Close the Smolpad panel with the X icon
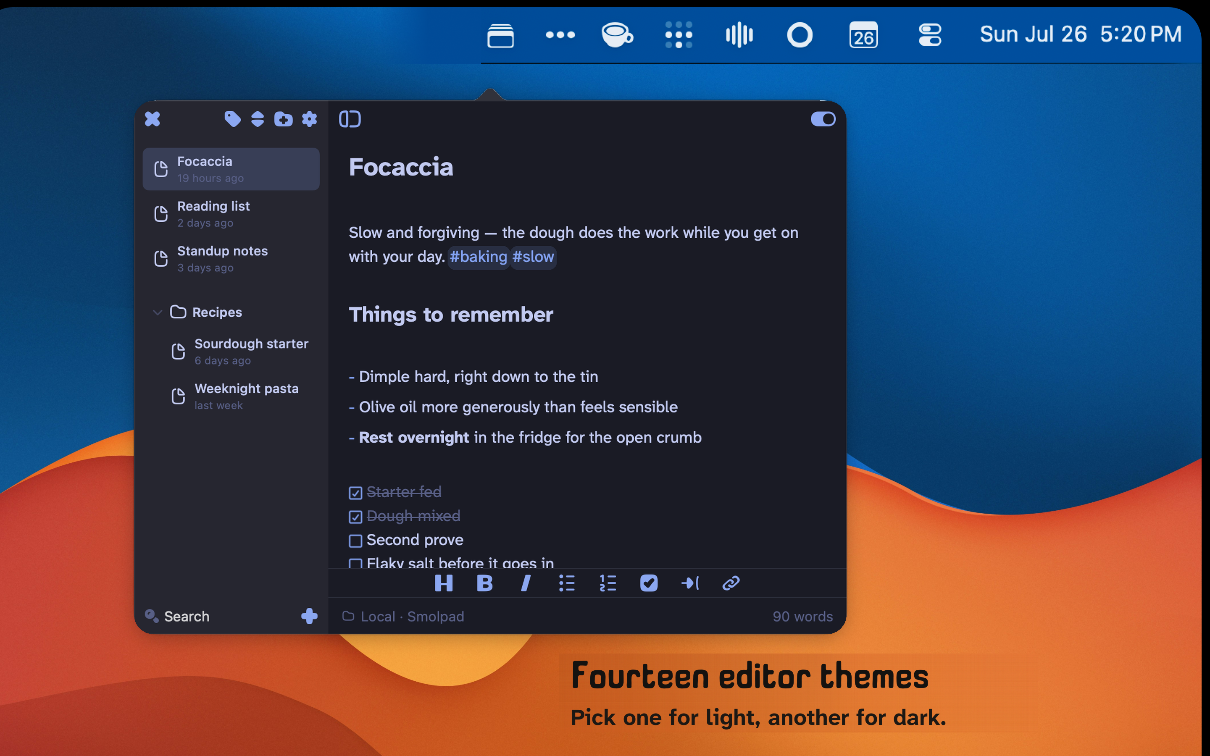The height and width of the screenshot is (756, 1210). point(153,119)
